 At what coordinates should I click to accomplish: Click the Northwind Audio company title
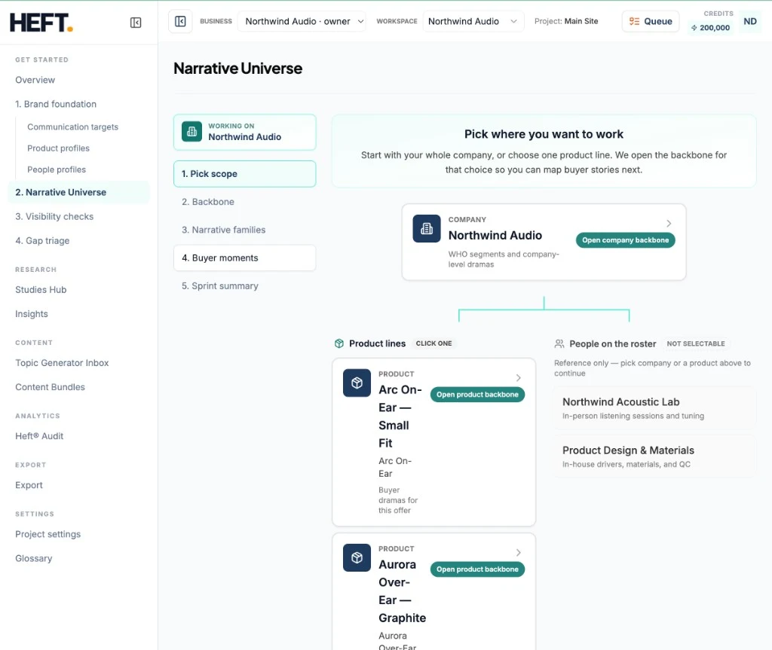pos(495,235)
